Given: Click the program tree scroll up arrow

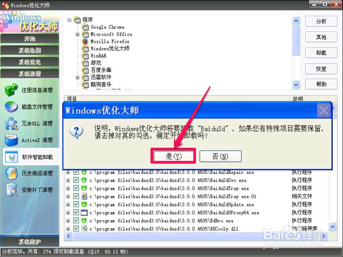Looking at the screenshot, I should [x=296, y=21].
